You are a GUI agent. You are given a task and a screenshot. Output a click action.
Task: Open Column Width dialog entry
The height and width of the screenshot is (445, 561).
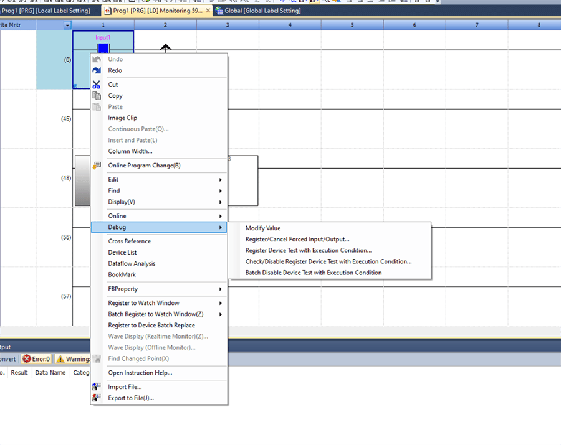[159, 151]
